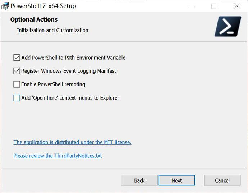Open the MIT license link
The width and height of the screenshot is (248, 193).
coord(72,142)
